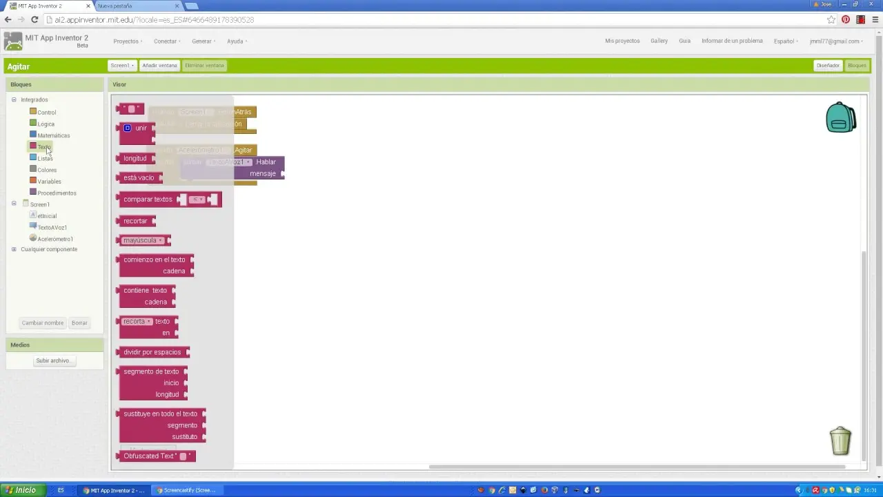This screenshot has width=883, height=497.
Task: Close the Nueva pestaña browser tab
Action: 177,6
